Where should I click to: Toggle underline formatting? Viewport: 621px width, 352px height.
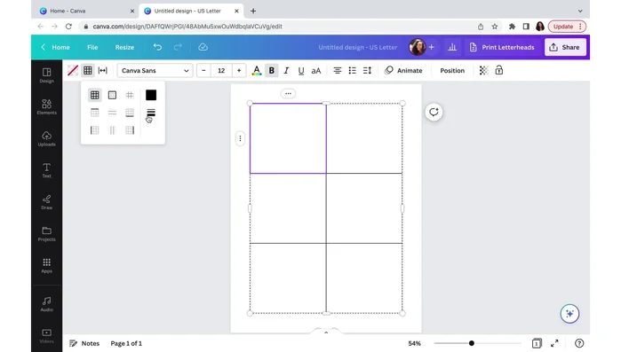301,71
